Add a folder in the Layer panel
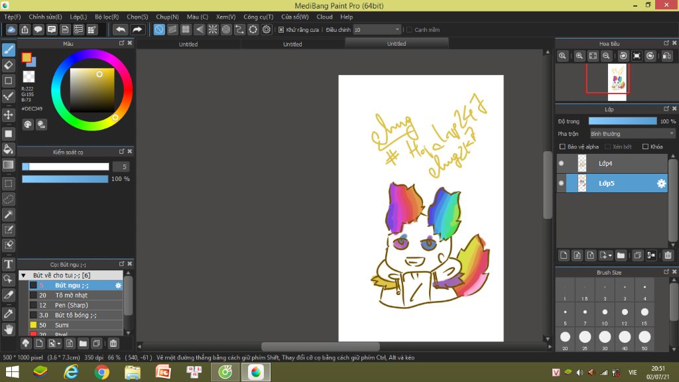 [x=621, y=255]
